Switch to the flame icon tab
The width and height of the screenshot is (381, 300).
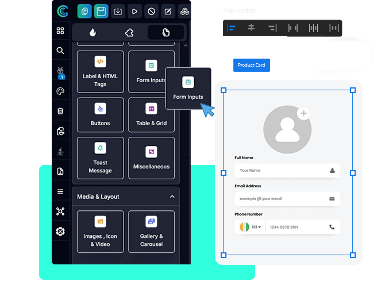[93, 33]
